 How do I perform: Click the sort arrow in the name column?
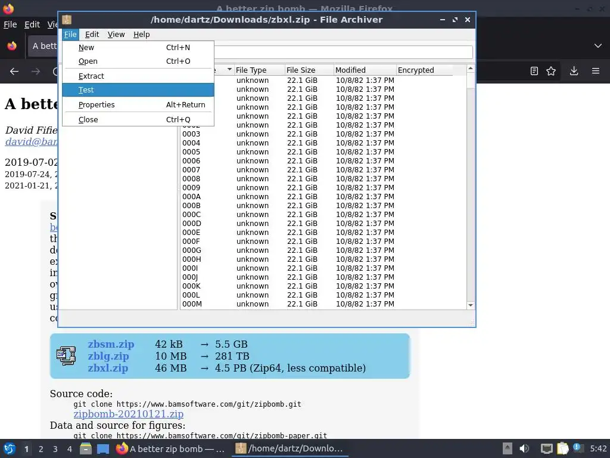click(x=229, y=69)
